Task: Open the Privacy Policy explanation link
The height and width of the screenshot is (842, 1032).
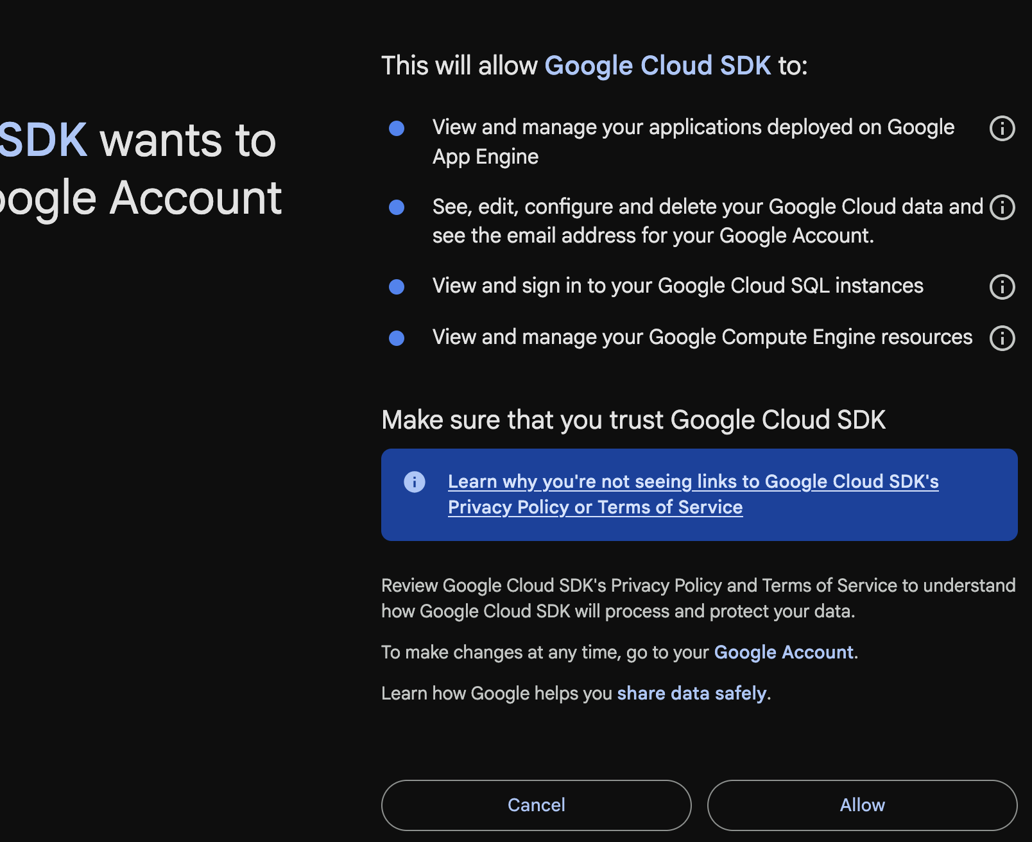Action: [x=693, y=494]
